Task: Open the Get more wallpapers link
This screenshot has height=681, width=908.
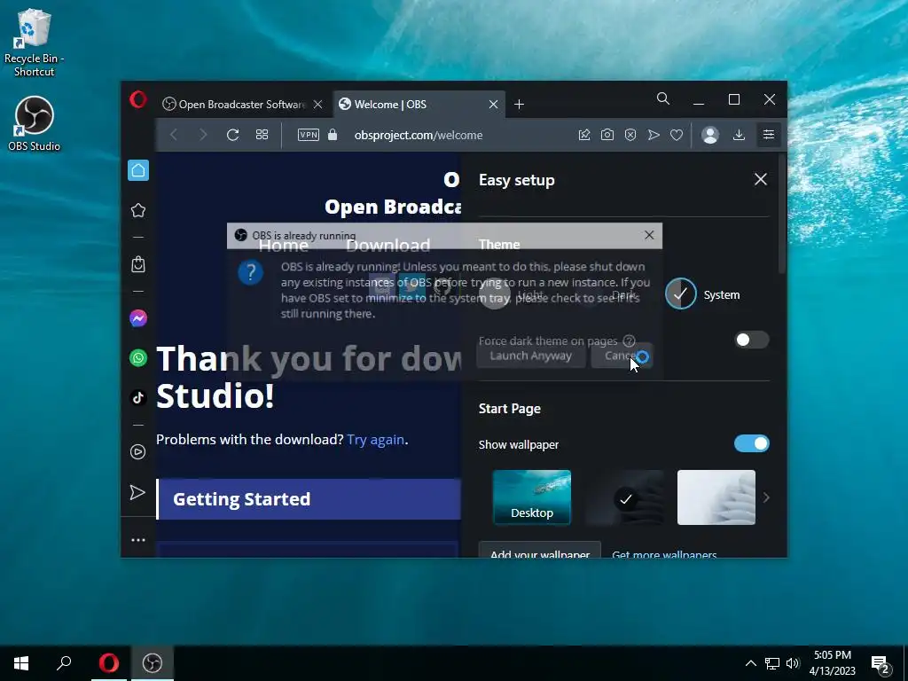Action: [x=664, y=553]
